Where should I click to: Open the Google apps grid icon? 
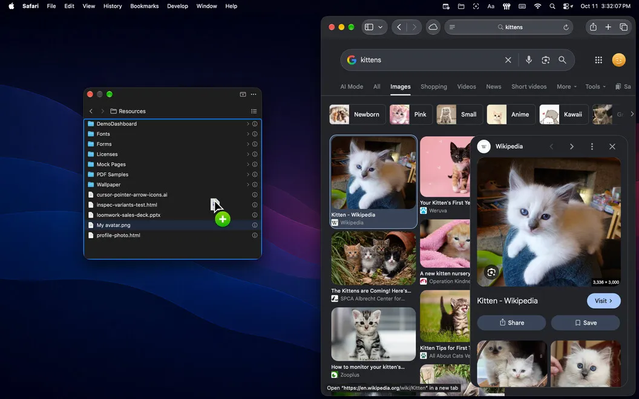pos(598,60)
